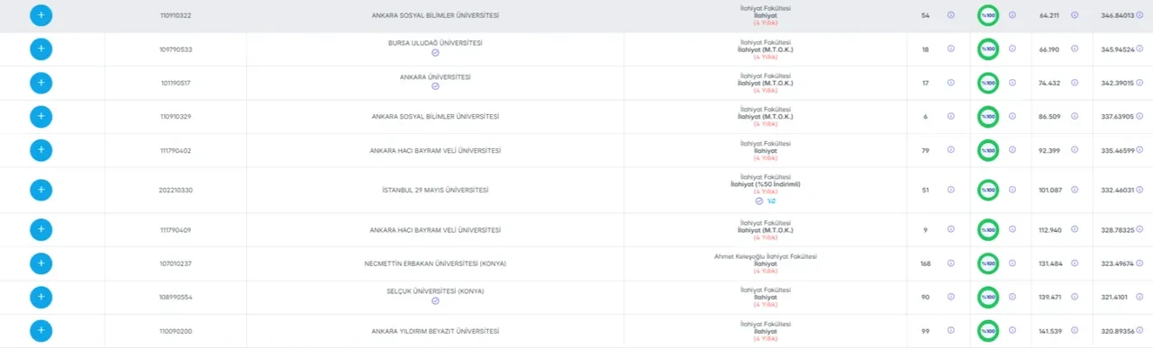The image size is (1153, 348).
Task: Click info icon next to rank 66.190
Action: 1075,49
